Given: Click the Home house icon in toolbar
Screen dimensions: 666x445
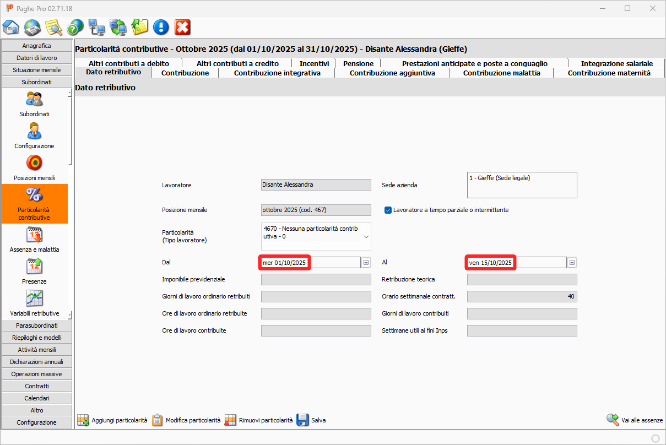Looking at the screenshot, I should pos(11,27).
